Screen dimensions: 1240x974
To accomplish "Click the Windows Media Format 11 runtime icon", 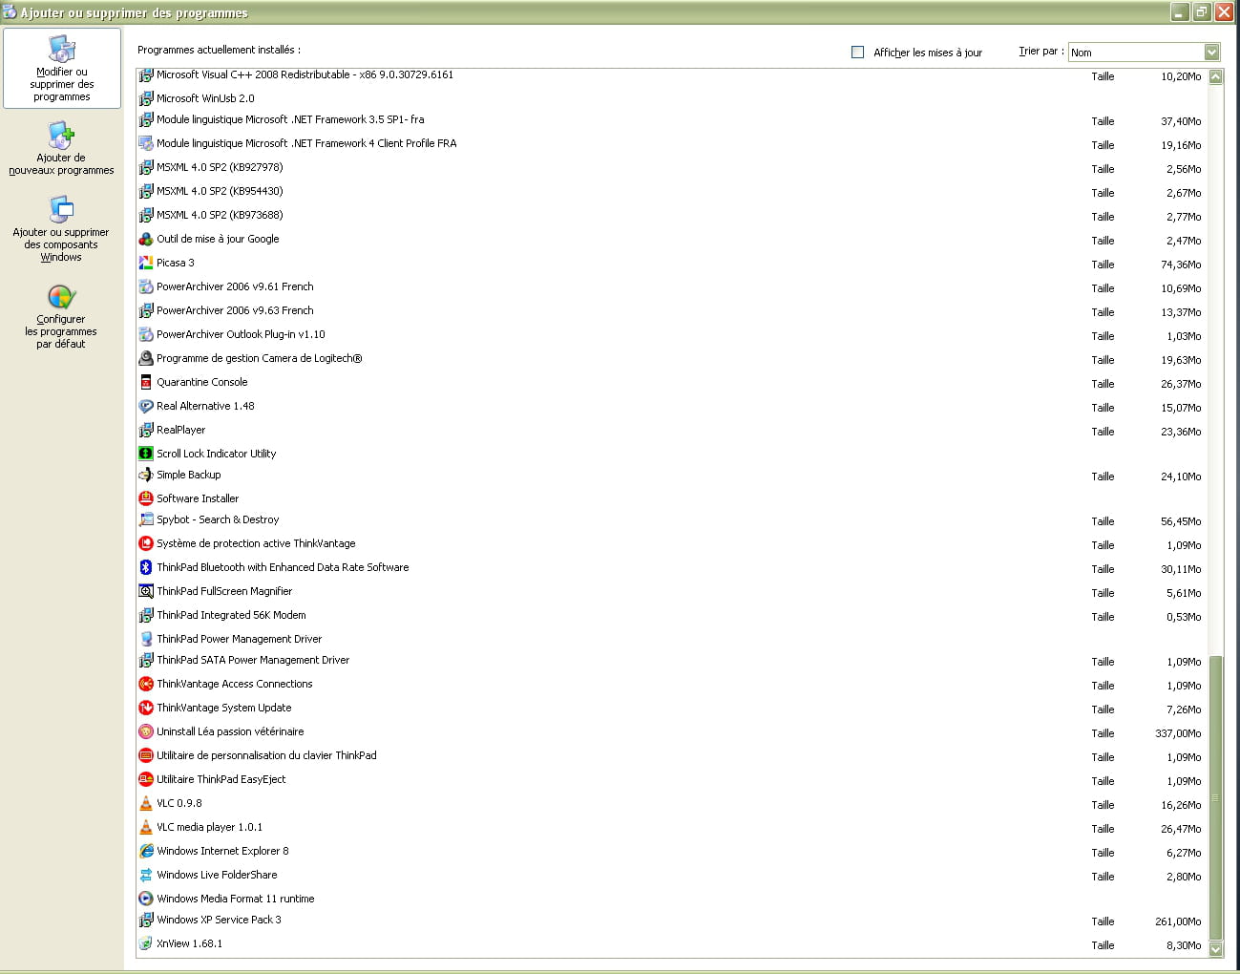I will [x=146, y=899].
